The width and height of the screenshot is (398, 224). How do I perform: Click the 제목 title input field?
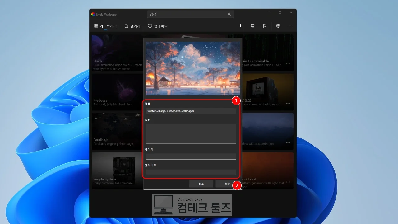191,111
